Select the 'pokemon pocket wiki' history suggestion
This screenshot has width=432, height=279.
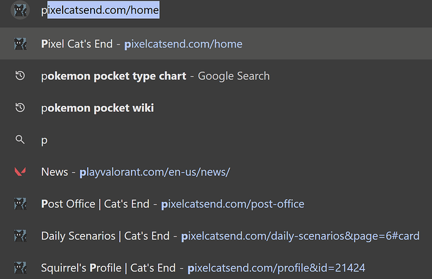[97, 108]
